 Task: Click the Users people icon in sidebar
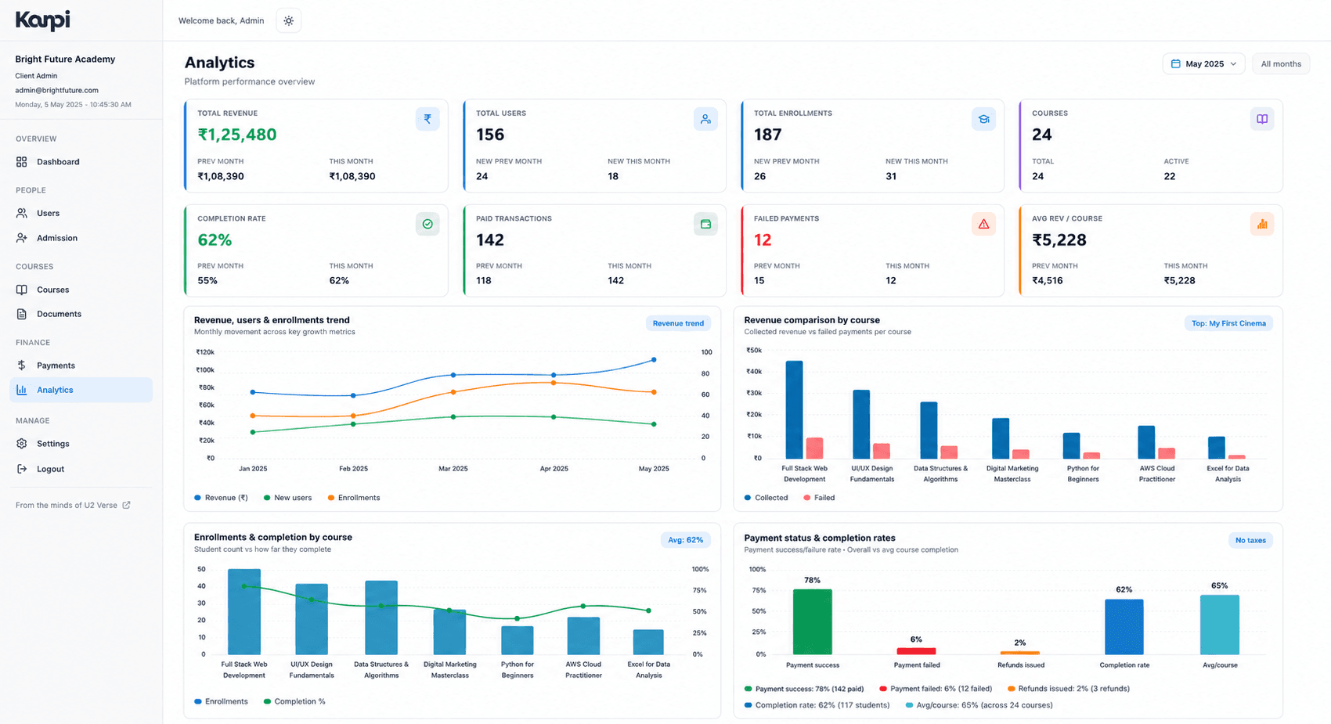[x=22, y=213]
